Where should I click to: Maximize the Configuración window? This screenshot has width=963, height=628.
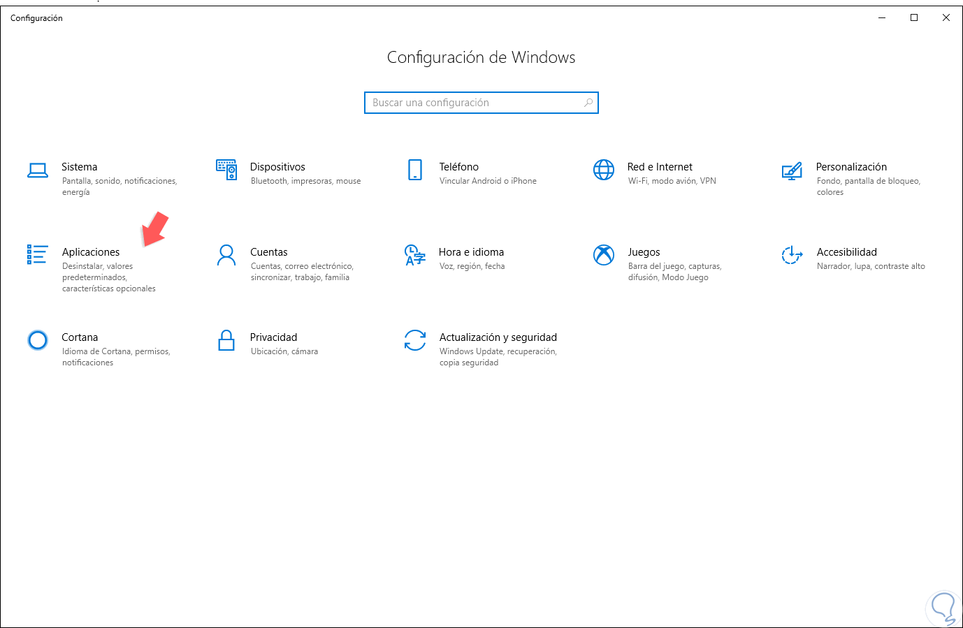coord(914,18)
